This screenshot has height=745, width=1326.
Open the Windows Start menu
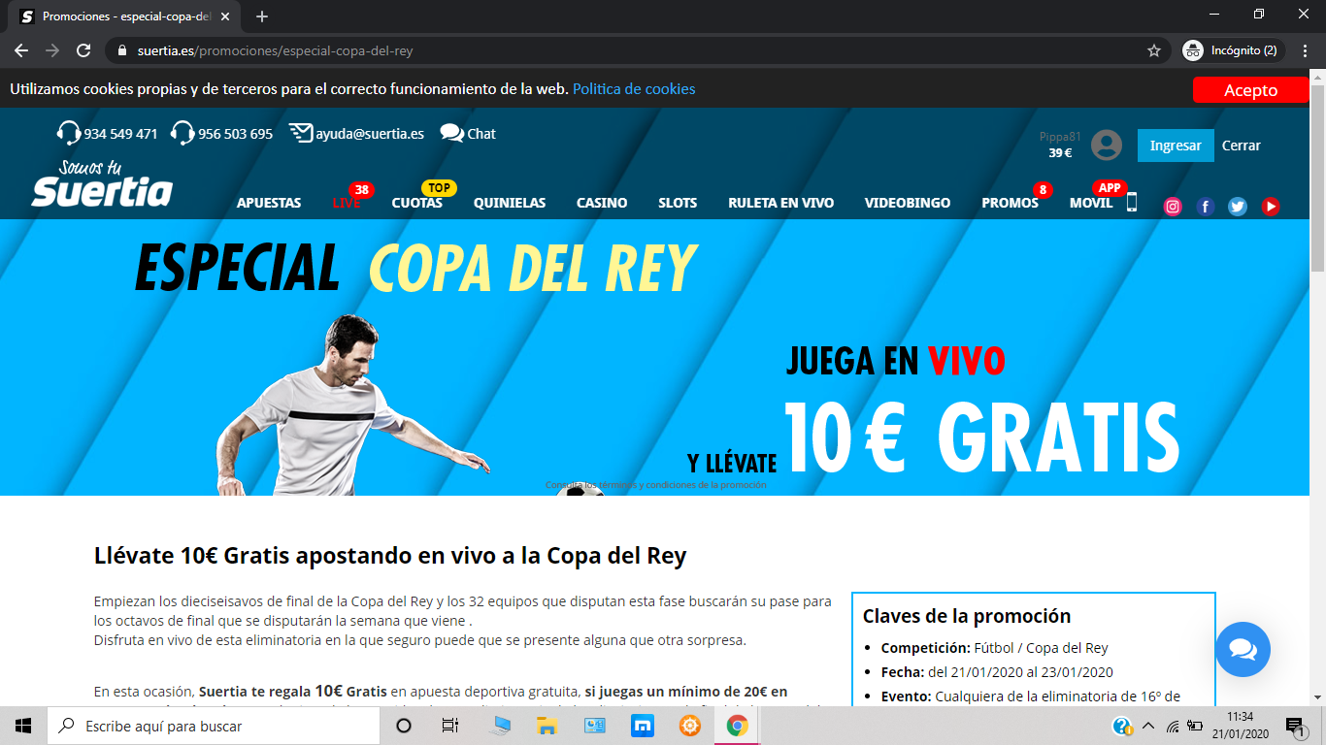pos(23,726)
